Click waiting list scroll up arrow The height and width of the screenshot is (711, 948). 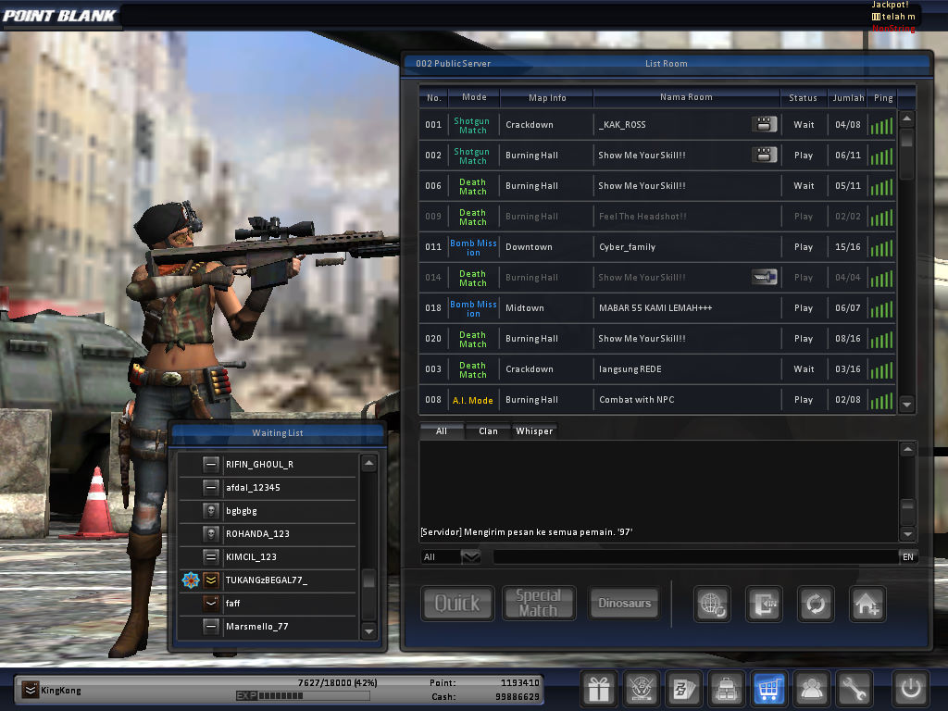click(368, 464)
